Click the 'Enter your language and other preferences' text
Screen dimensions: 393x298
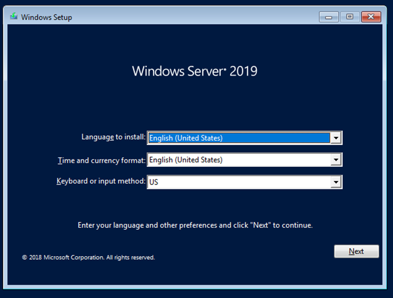[x=195, y=225]
